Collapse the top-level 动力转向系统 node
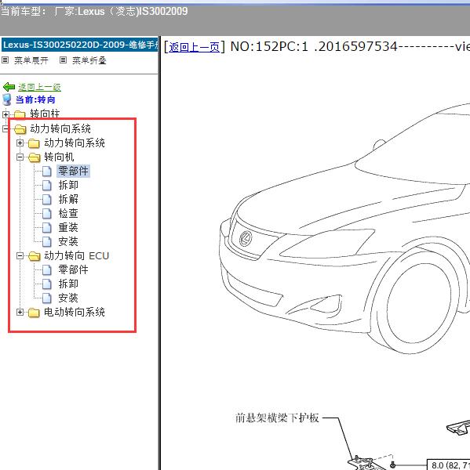Screen dimensions: 470x470 point(5,129)
